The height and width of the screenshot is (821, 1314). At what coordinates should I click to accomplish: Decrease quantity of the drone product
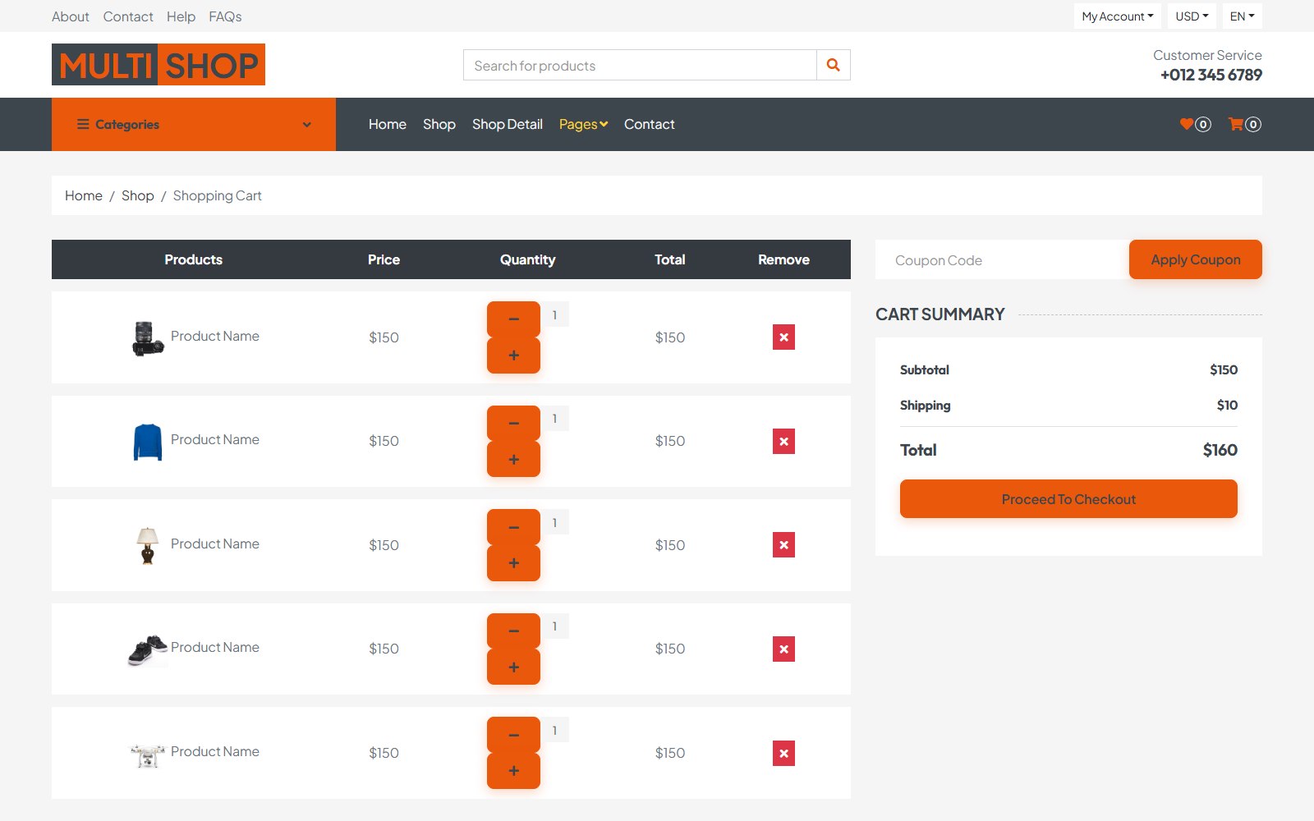click(513, 735)
